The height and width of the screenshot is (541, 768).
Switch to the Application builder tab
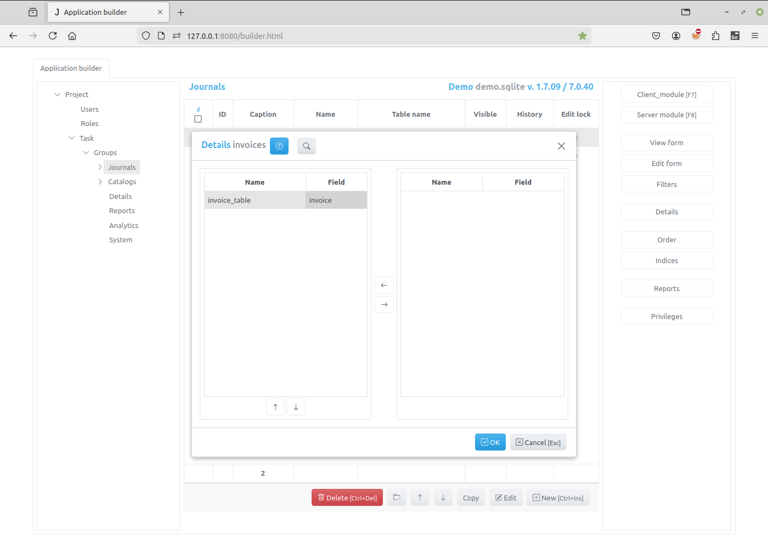tap(71, 68)
